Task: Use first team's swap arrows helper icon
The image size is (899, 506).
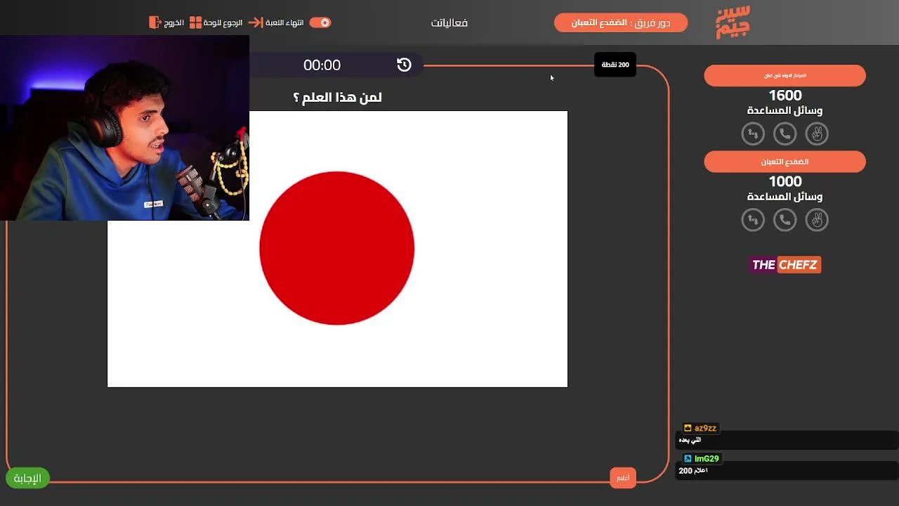Action: (x=753, y=134)
